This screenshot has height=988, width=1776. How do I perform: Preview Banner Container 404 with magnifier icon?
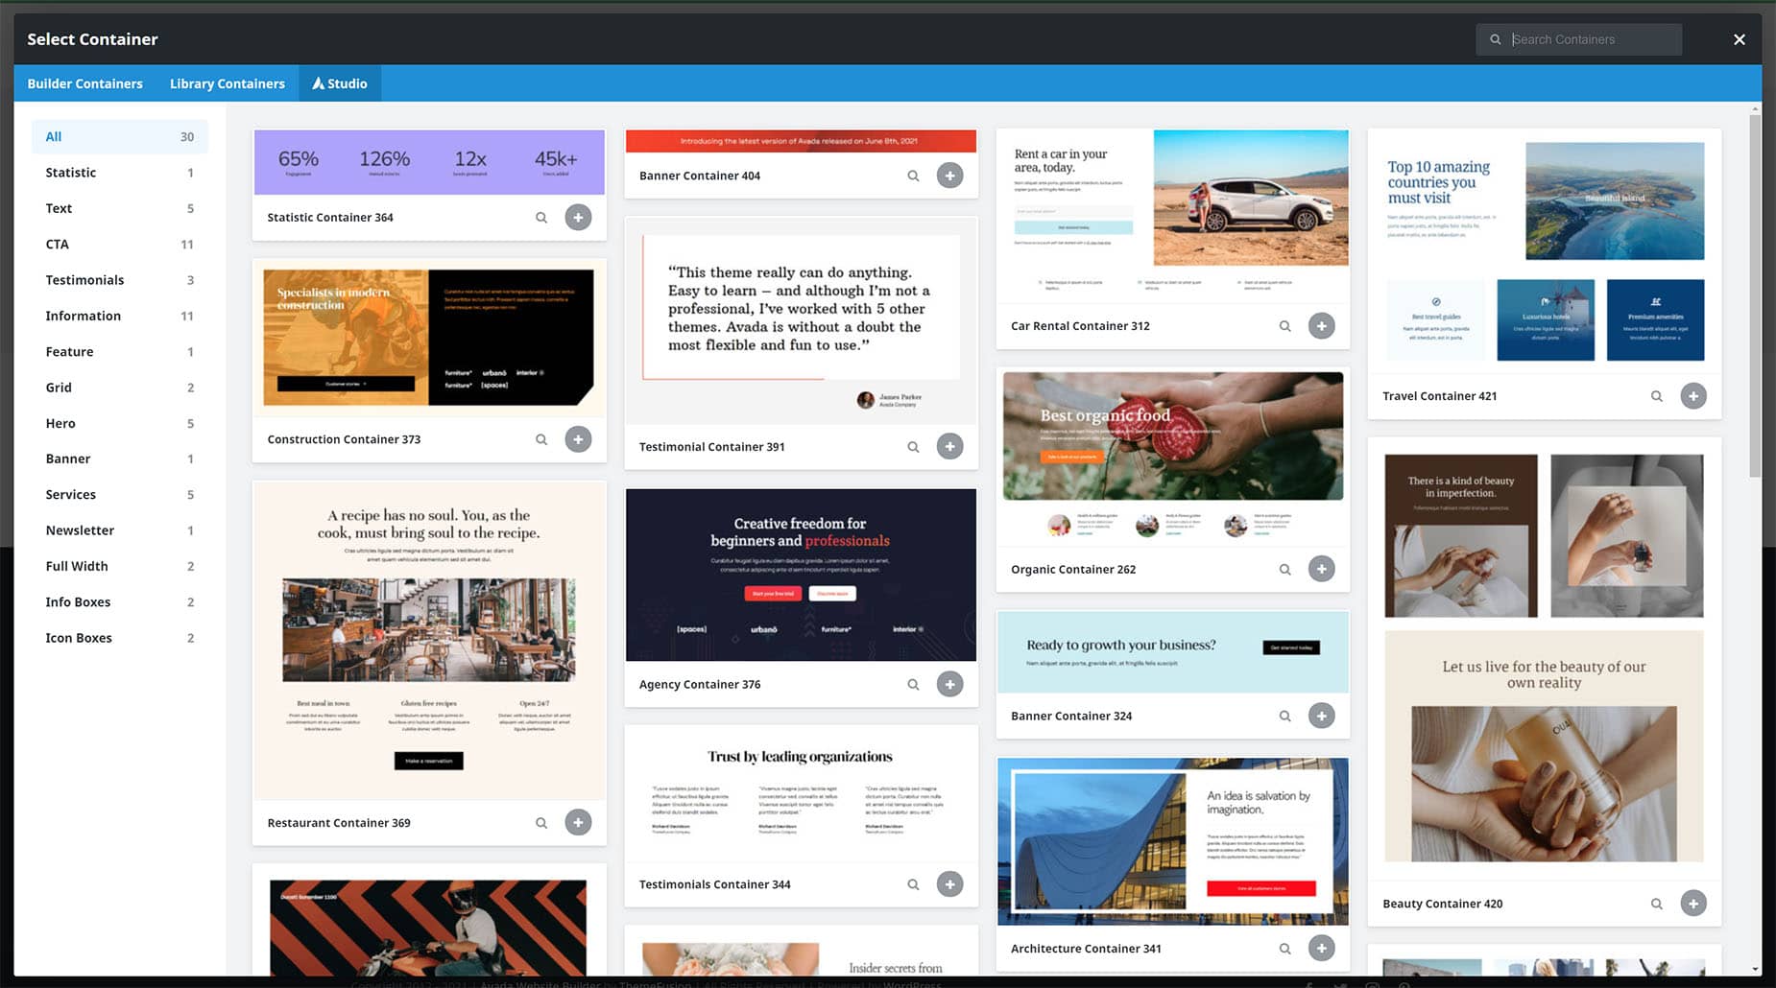click(913, 176)
